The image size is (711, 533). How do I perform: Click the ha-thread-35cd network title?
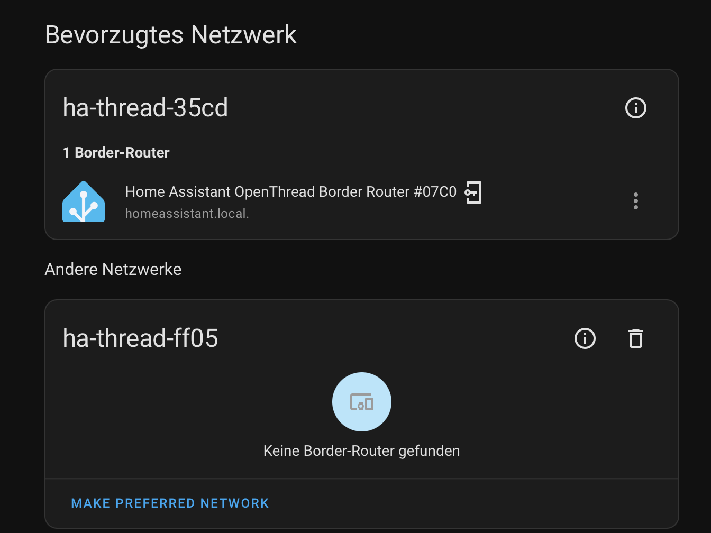tap(145, 108)
